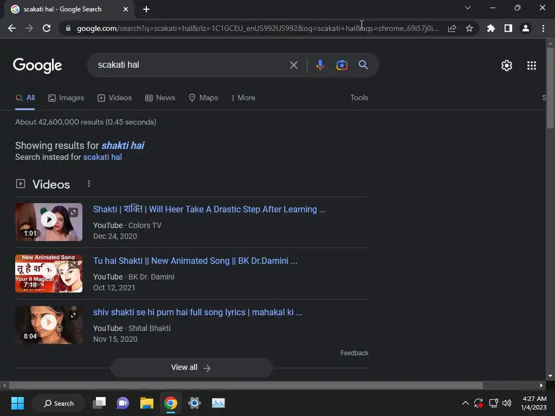This screenshot has width=555, height=416.
Task: Click the scroll-down arrow on vertical scrollbar
Action: click(x=550, y=376)
